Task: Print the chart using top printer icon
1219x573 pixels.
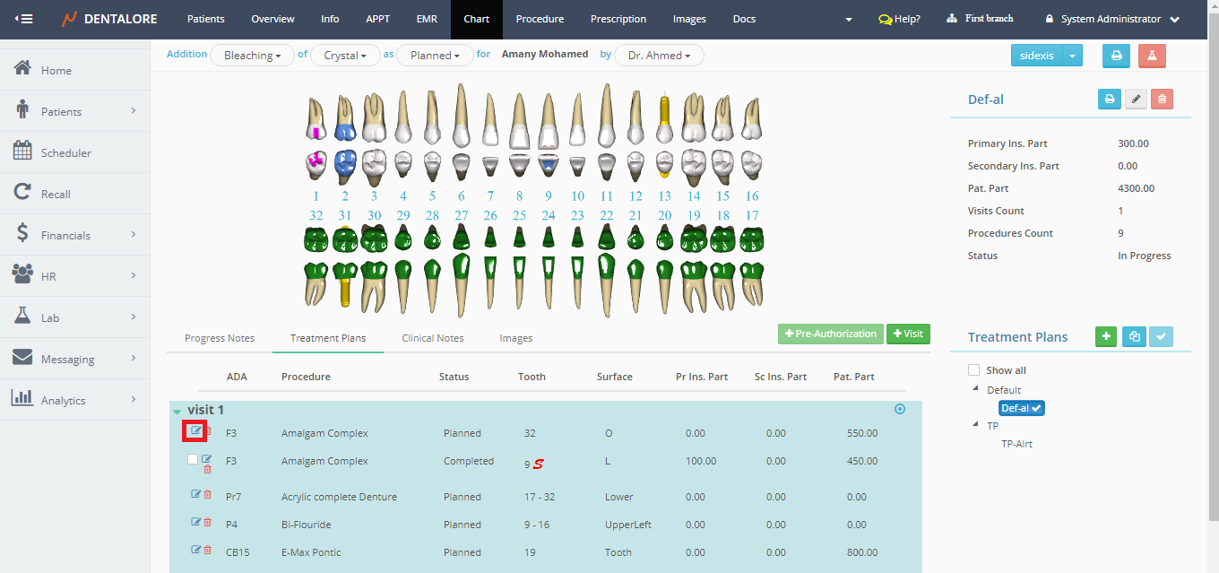Action: tap(1116, 56)
